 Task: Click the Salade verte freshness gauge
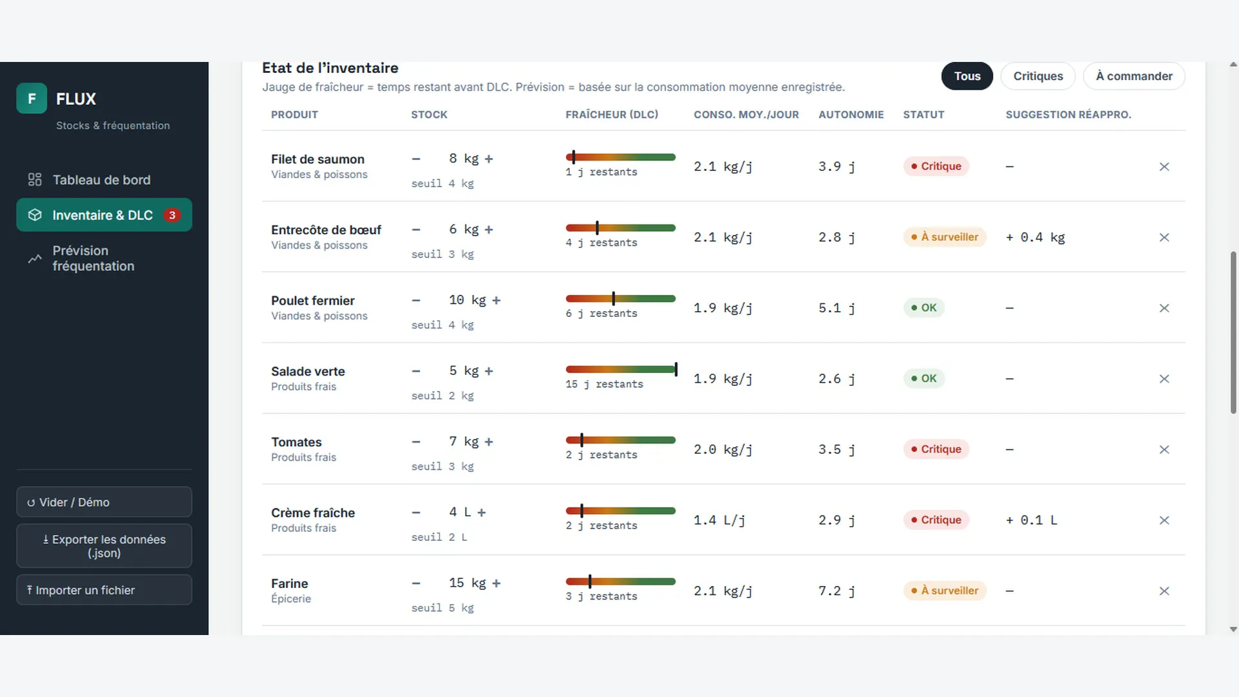(x=621, y=369)
